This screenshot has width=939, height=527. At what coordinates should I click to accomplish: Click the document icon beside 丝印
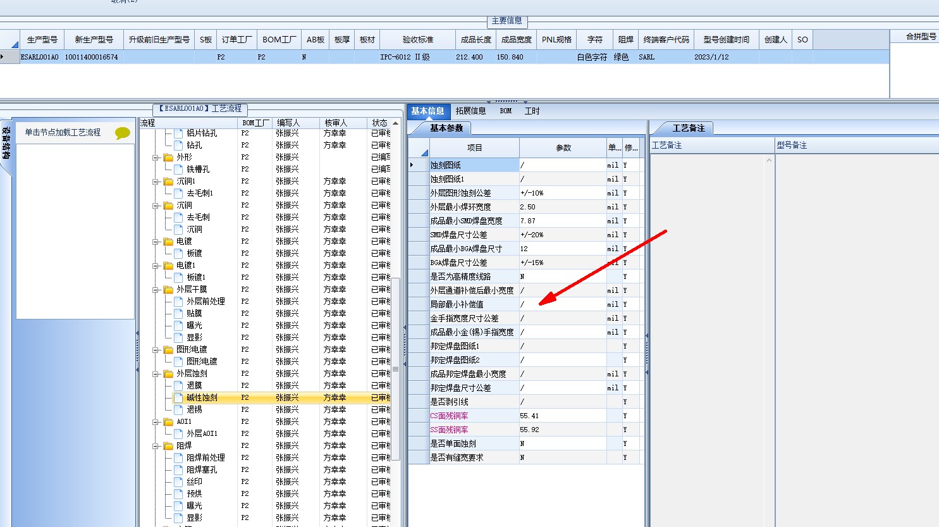[x=178, y=482]
